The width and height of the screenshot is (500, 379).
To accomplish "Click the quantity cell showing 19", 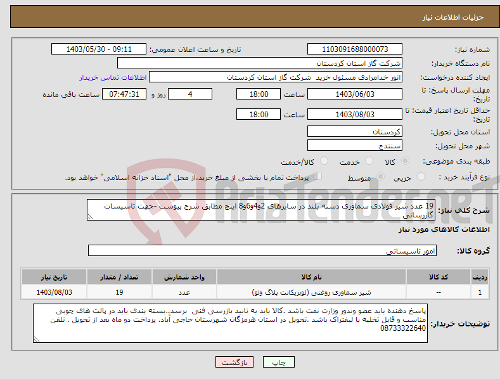I will pyautogui.click(x=119, y=292).
